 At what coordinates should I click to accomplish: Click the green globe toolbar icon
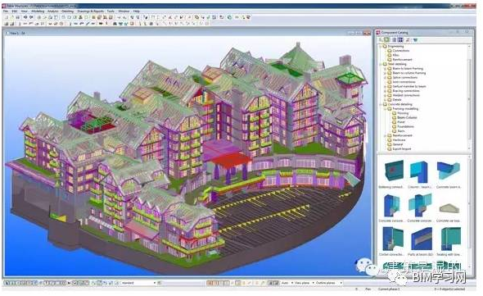point(229,17)
